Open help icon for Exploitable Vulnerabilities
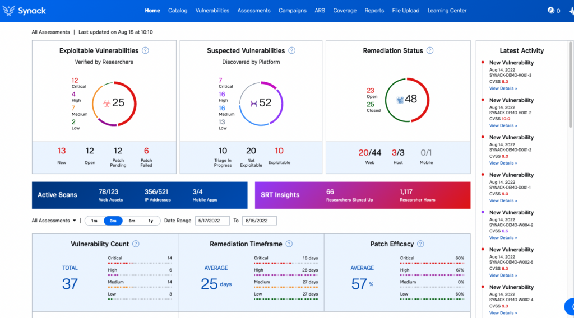 point(145,50)
